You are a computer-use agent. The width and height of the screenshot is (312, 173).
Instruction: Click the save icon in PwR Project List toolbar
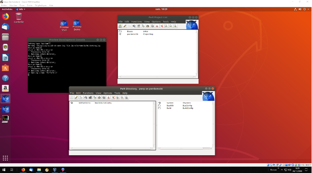coord(120,26)
